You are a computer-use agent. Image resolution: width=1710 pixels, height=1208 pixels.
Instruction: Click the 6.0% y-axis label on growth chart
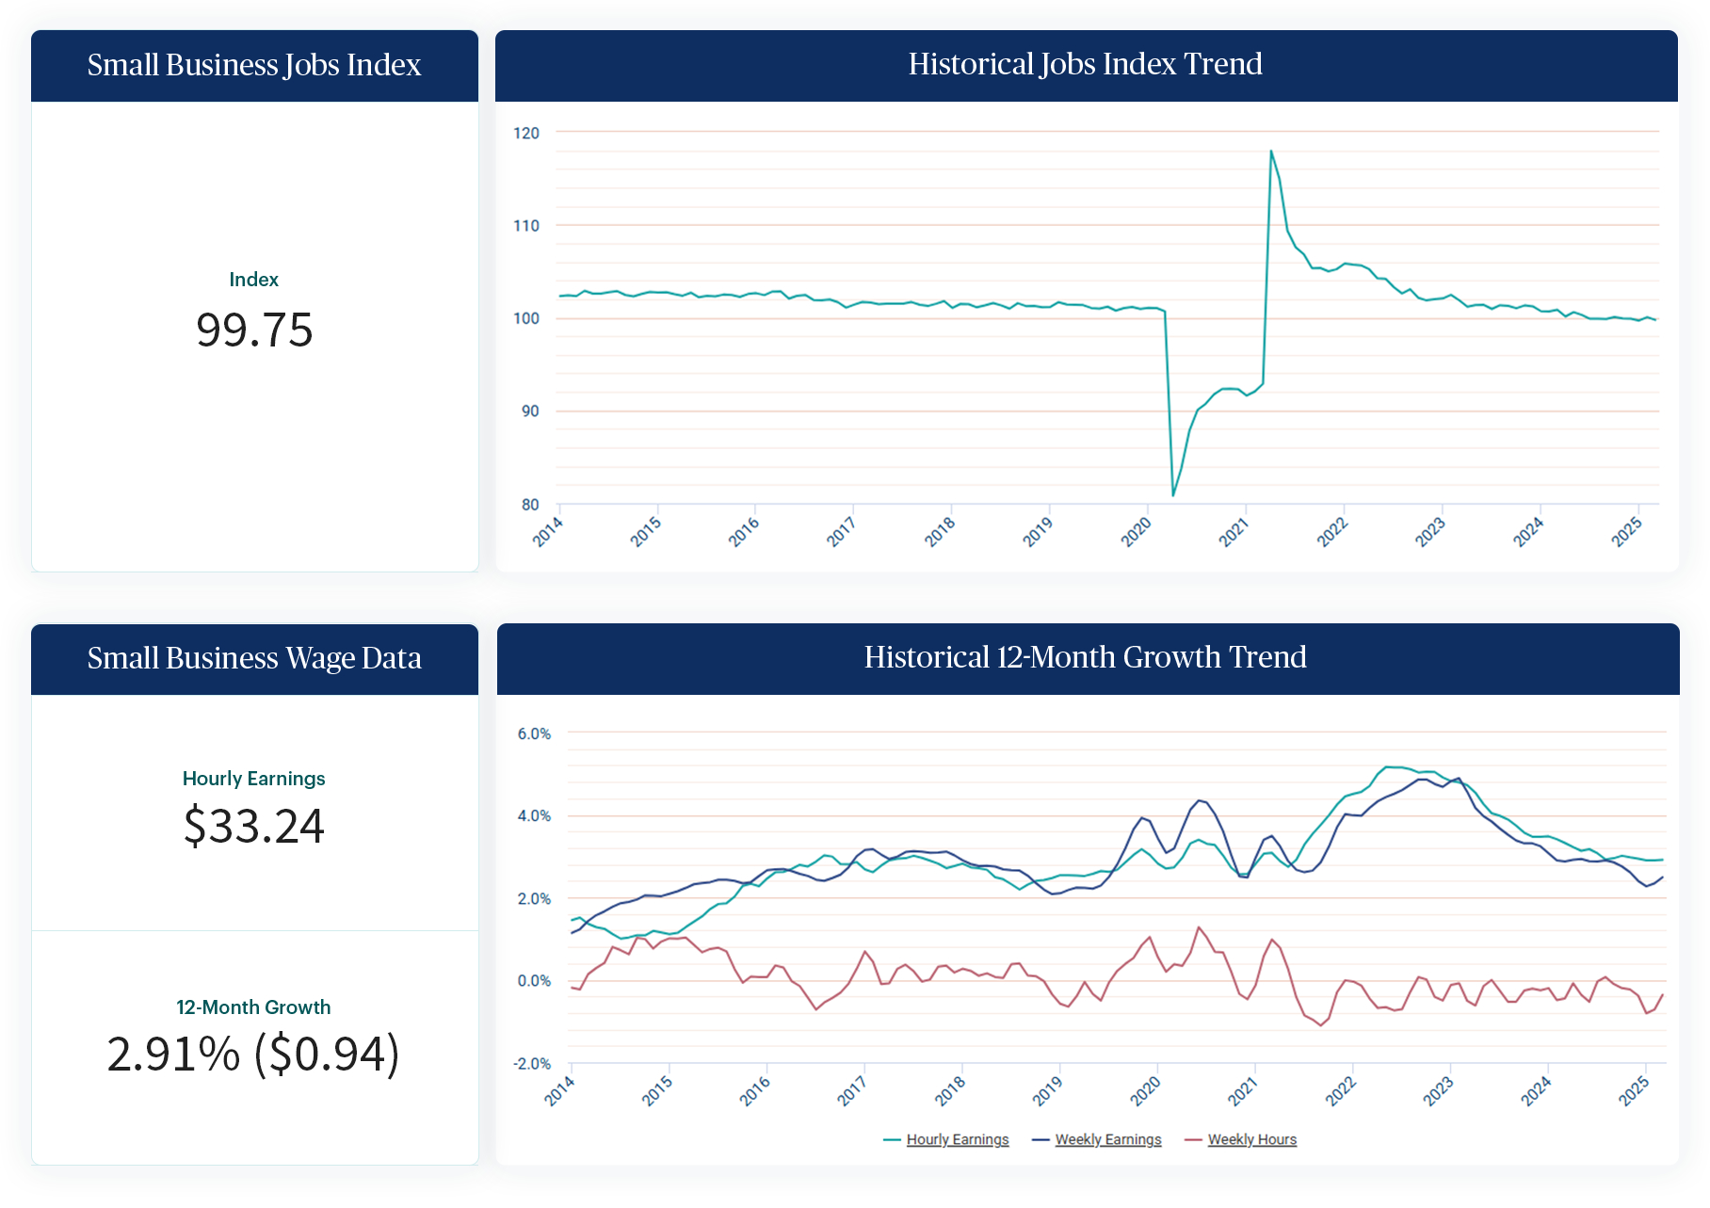(x=533, y=733)
